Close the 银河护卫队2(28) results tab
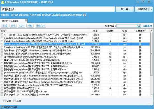The height and width of the screenshot is (109, 154). point(26,20)
